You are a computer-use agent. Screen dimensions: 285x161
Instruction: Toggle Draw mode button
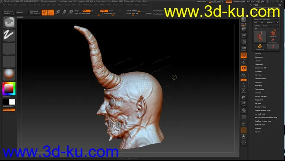(x=51, y=13)
